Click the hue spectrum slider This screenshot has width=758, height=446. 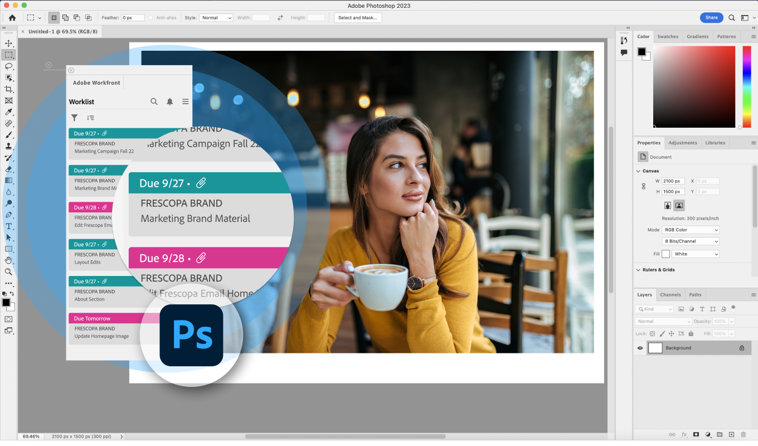point(747,86)
